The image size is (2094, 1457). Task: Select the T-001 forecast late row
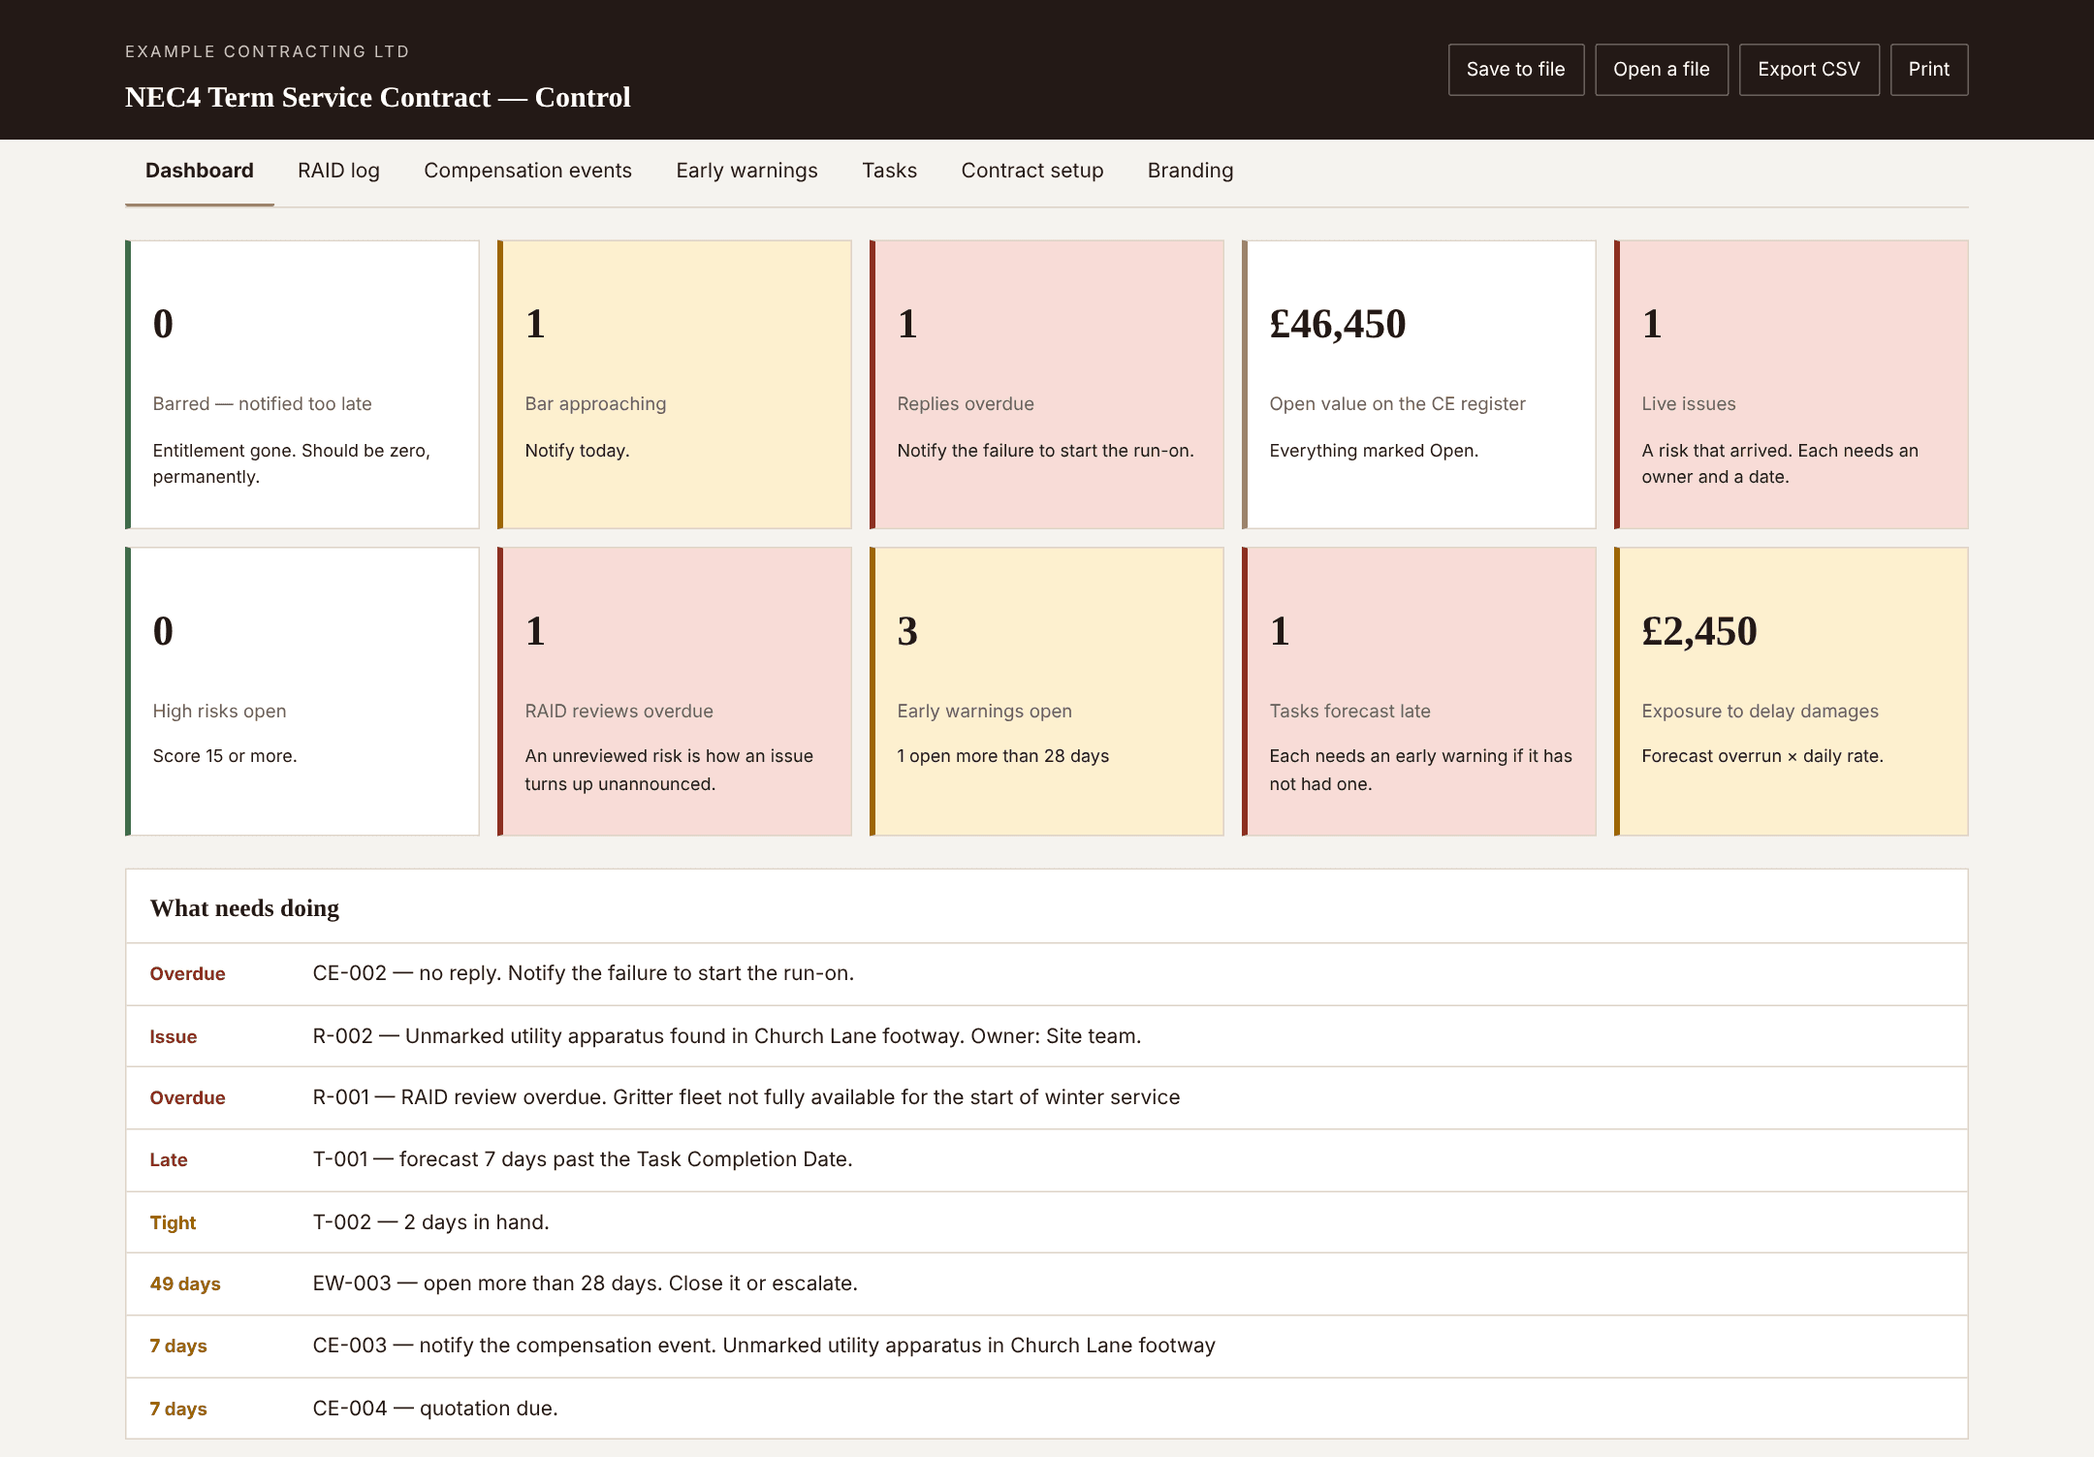click(x=1047, y=1160)
